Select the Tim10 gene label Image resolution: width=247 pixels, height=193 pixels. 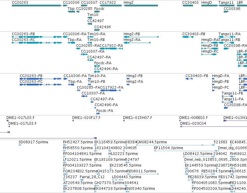pyautogui.click(x=93, y=15)
